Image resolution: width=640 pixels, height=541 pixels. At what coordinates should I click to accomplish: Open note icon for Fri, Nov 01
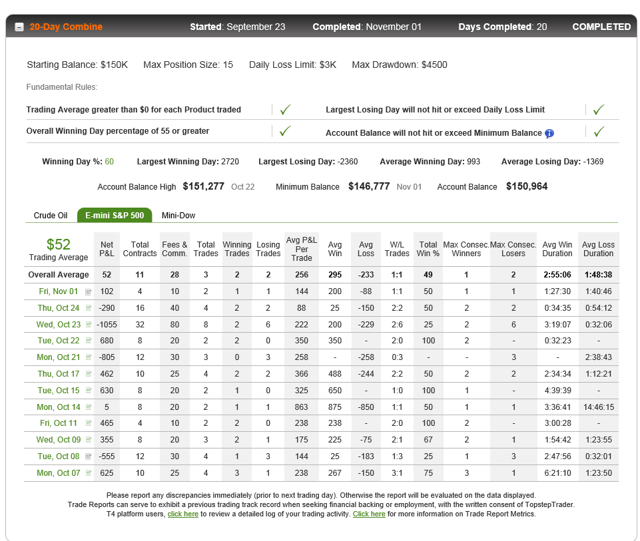pos(88,291)
